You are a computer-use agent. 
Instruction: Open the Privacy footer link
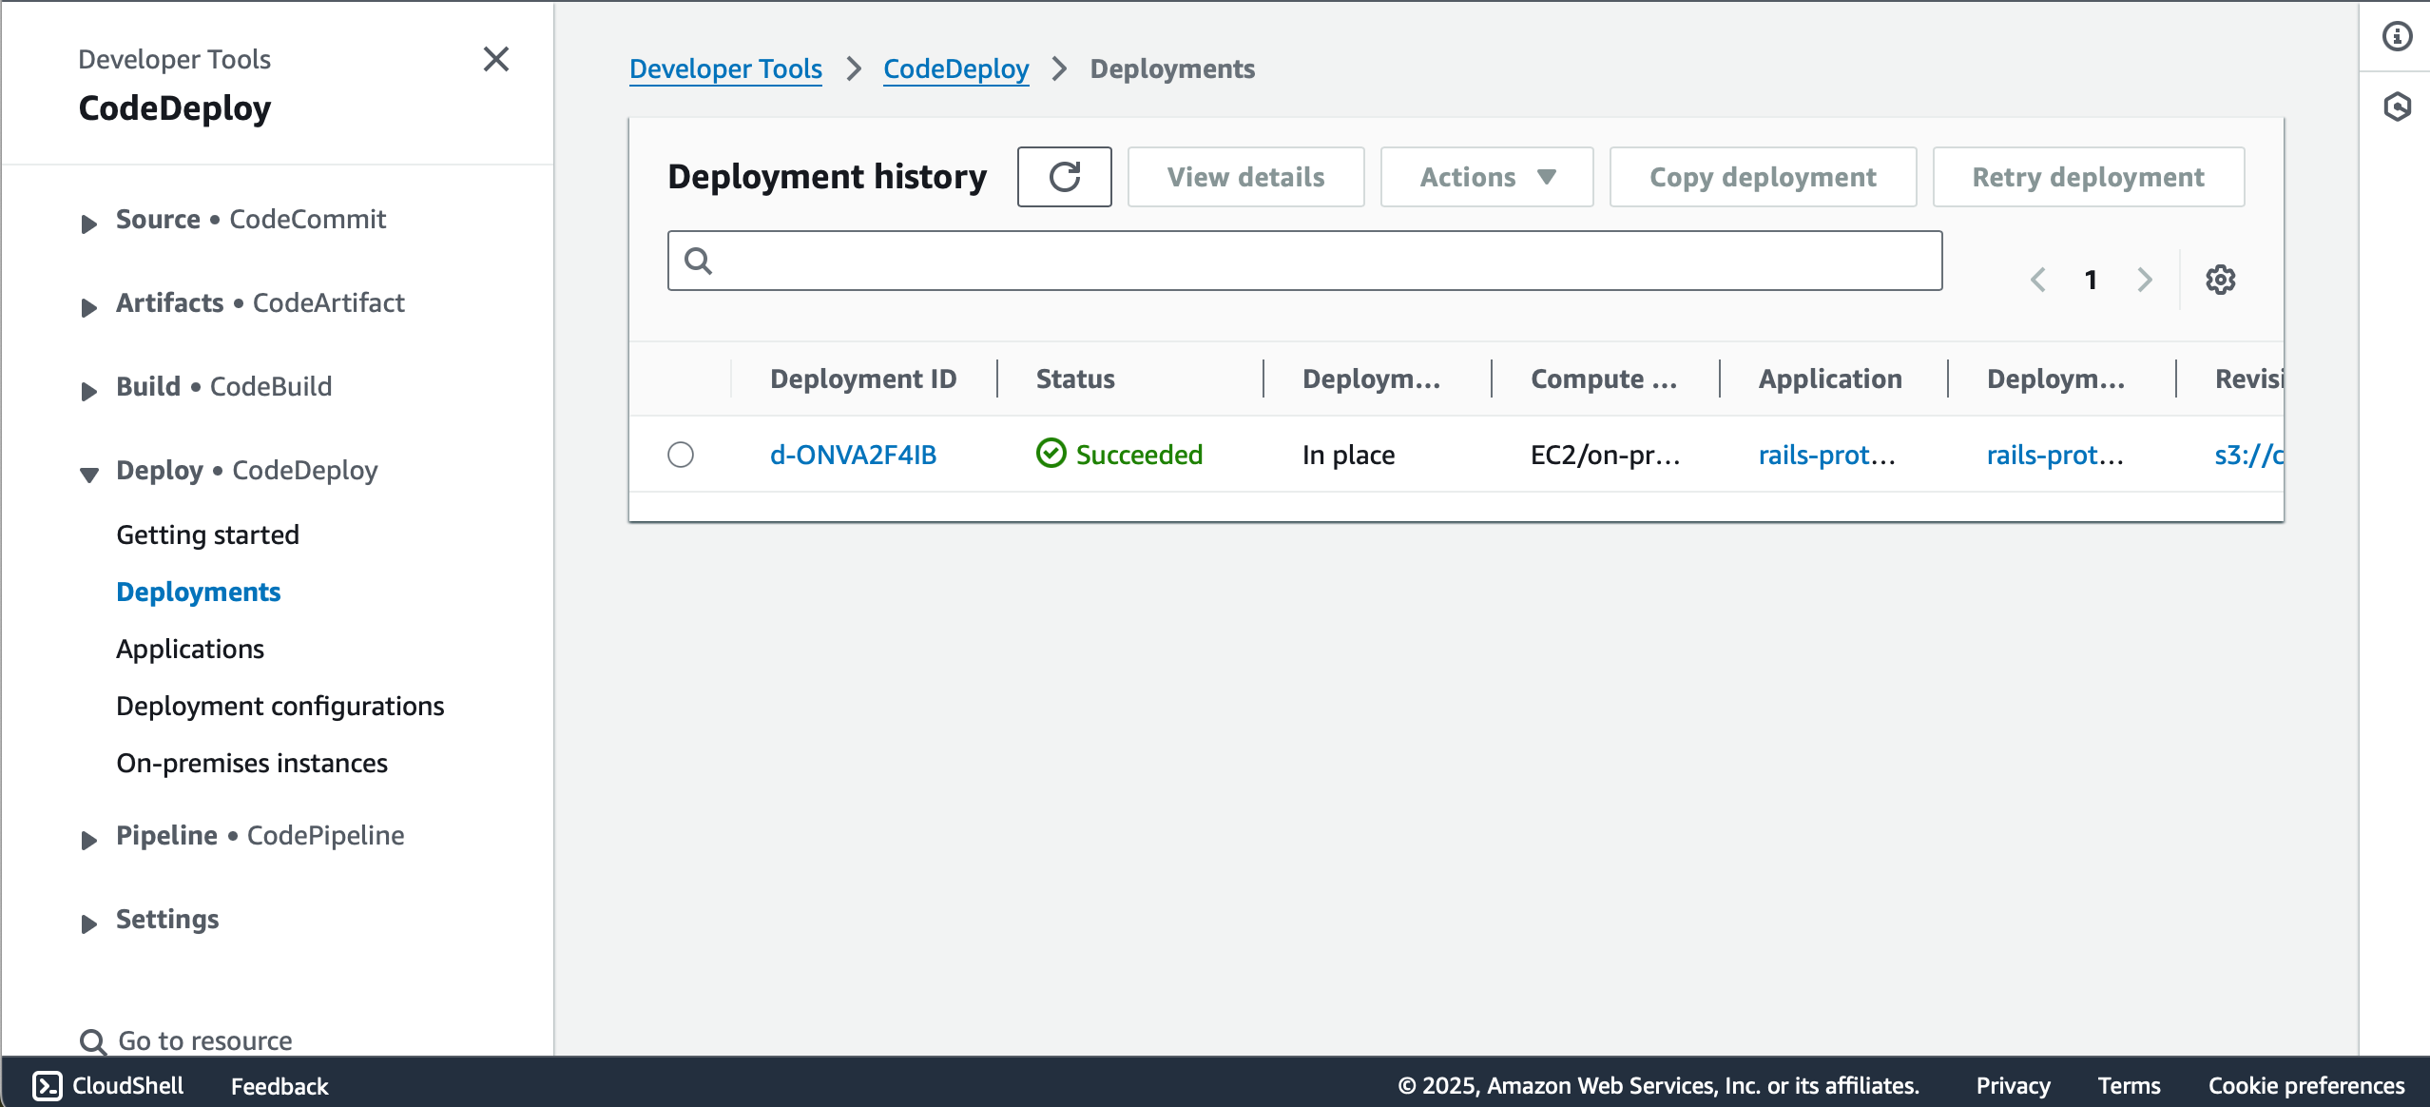point(2013,1085)
